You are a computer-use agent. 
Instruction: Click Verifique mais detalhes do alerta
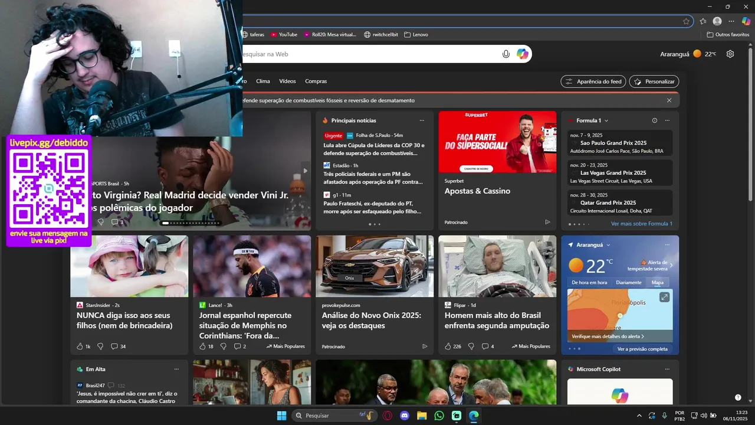coord(608,336)
